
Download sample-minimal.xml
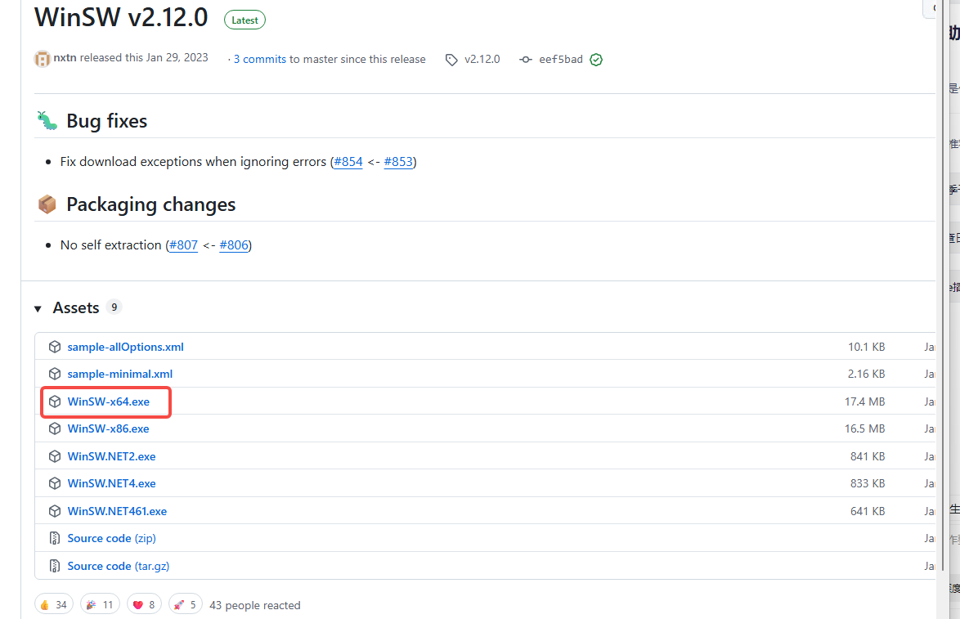[120, 374]
